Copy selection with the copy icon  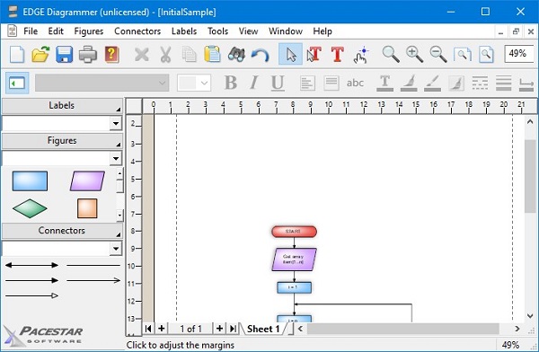[x=189, y=54]
